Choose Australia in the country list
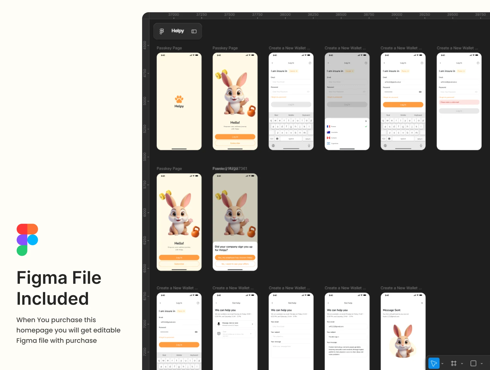 coord(347,132)
